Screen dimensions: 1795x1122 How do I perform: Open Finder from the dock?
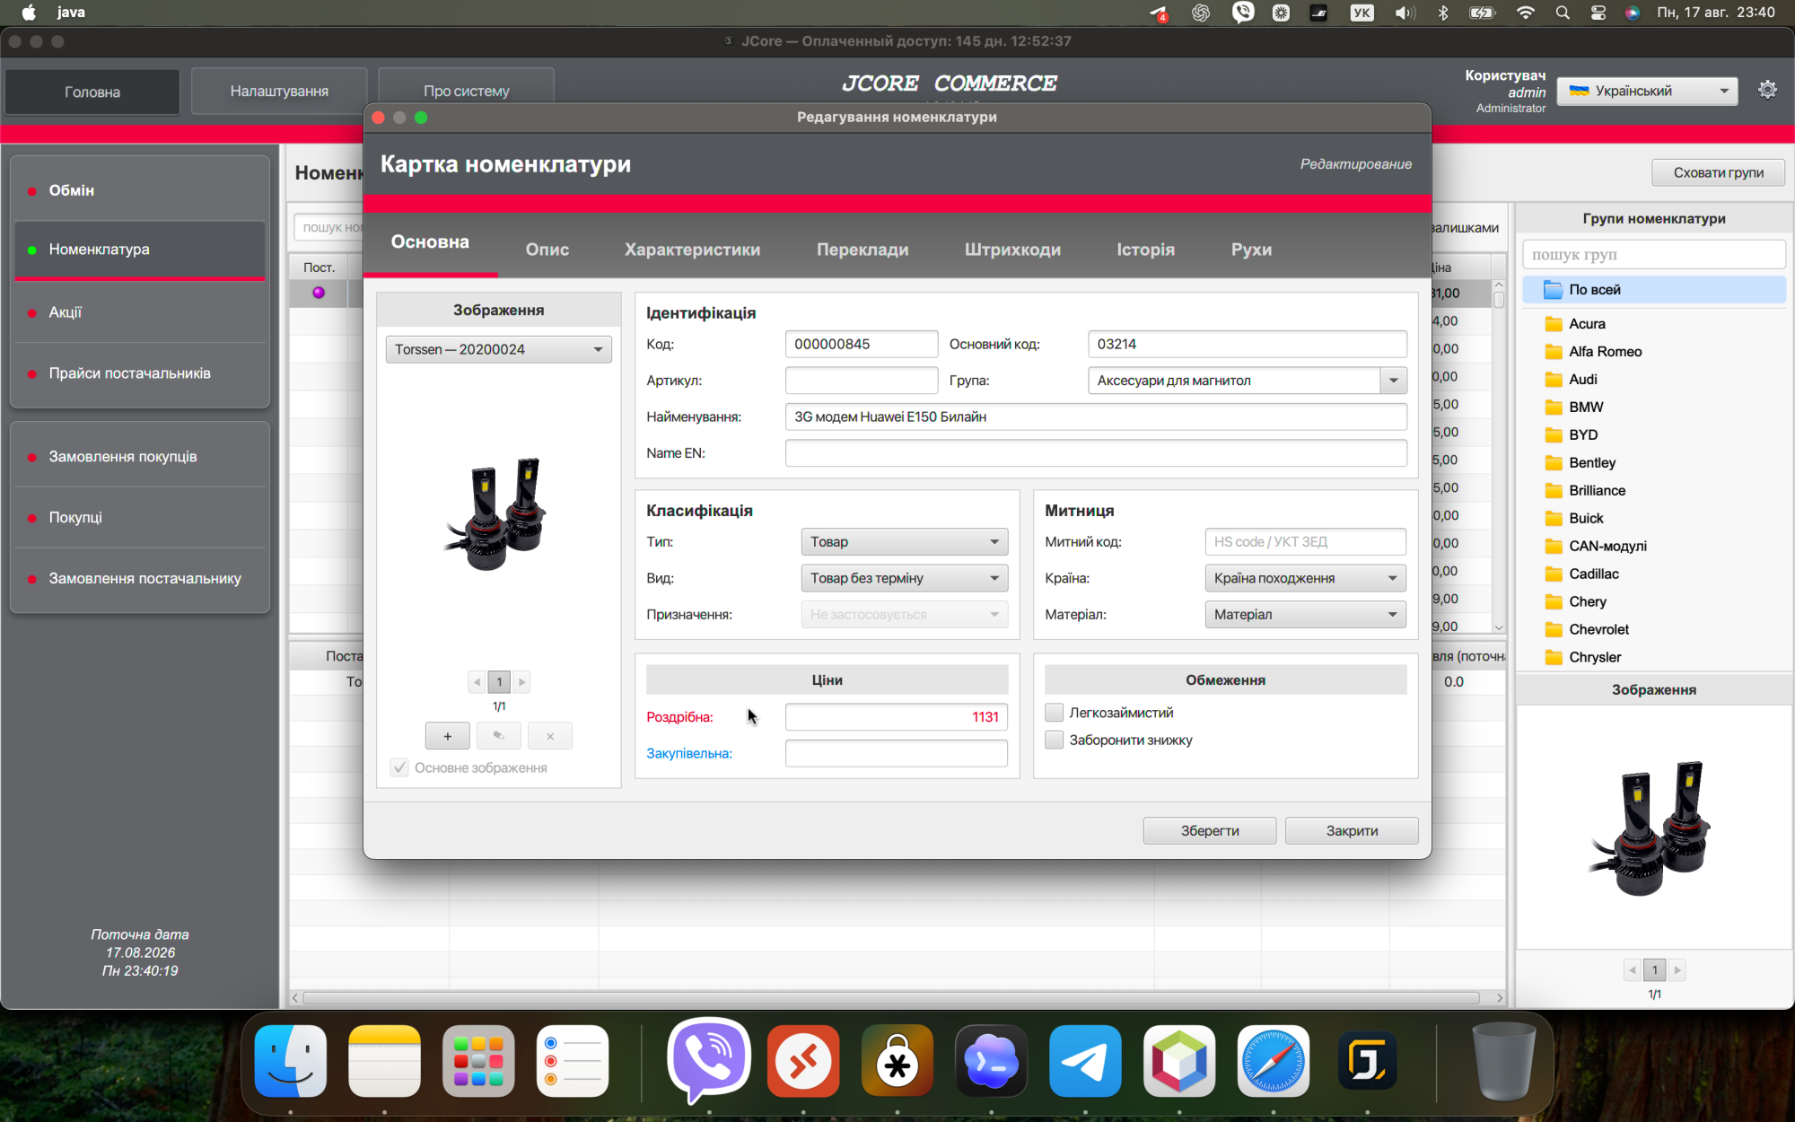(291, 1061)
